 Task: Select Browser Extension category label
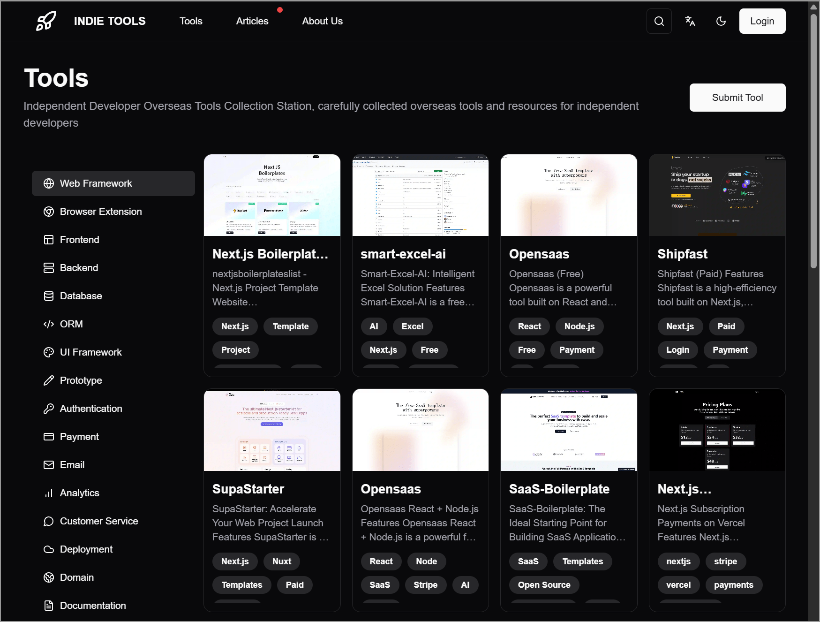pyautogui.click(x=101, y=212)
